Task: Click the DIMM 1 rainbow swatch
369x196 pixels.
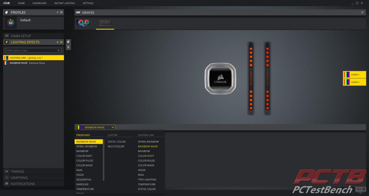Action: pyautogui.click(x=347, y=75)
